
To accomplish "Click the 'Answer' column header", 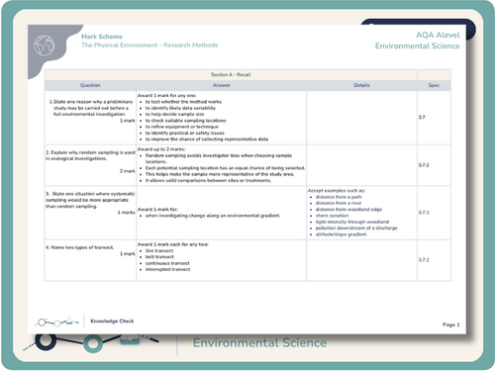I will (221, 85).
